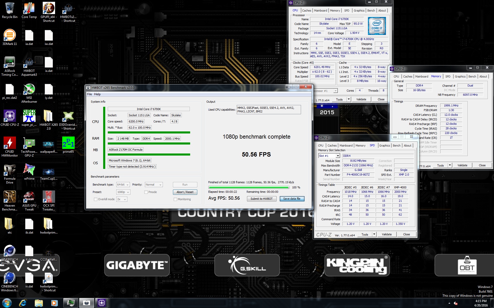
Task: Open the Priority Normal dropdown
Action: (154, 185)
